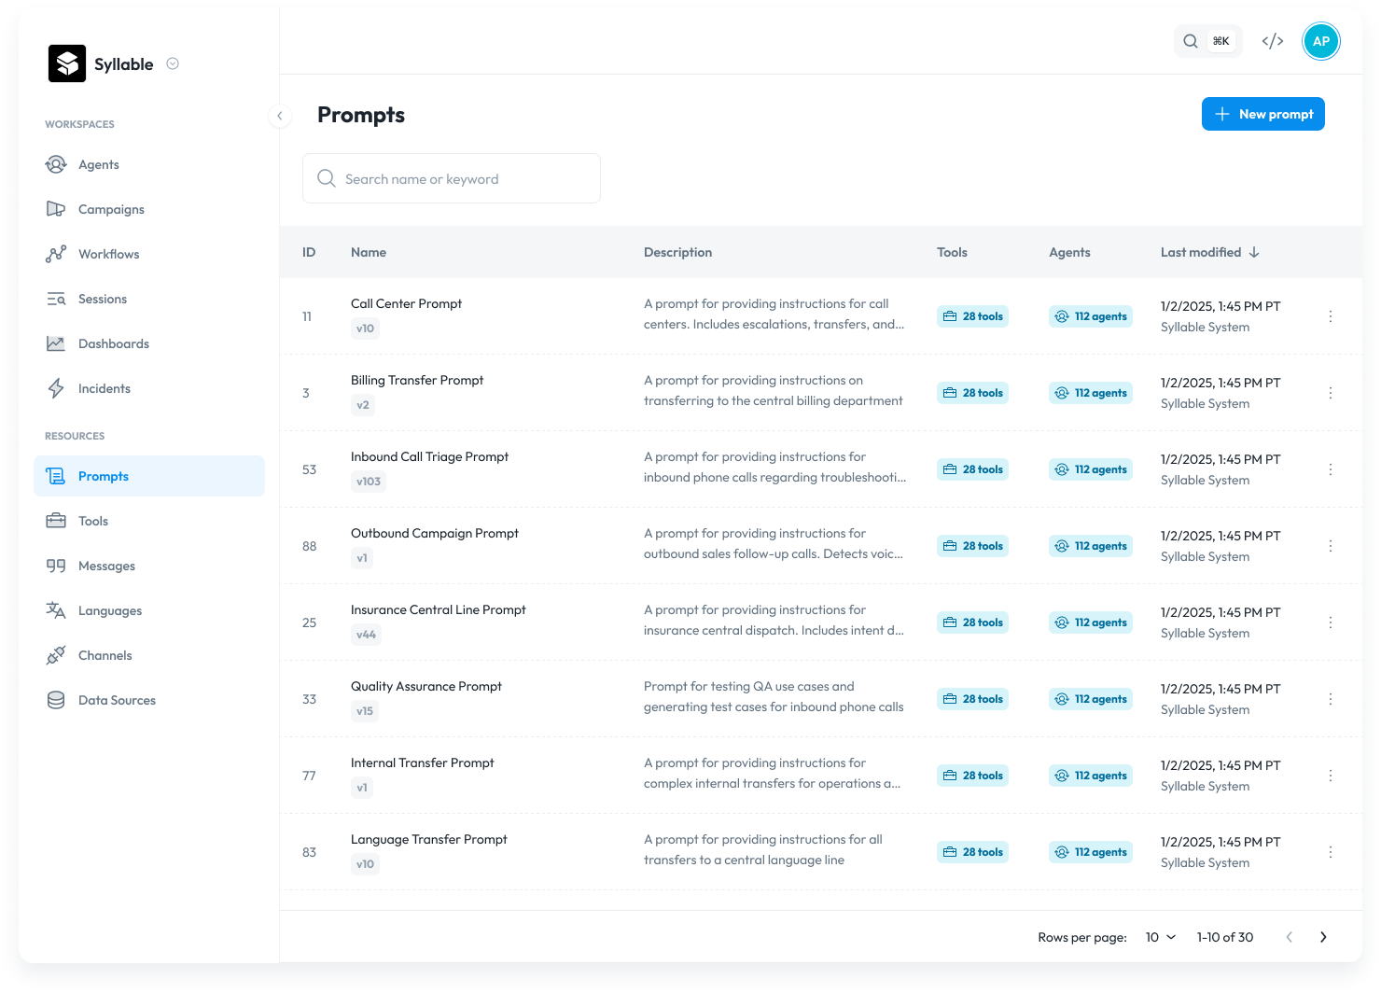Go to Incidents in the sidebar
The height and width of the screenshot is (993, 1381).
(149, 388)
